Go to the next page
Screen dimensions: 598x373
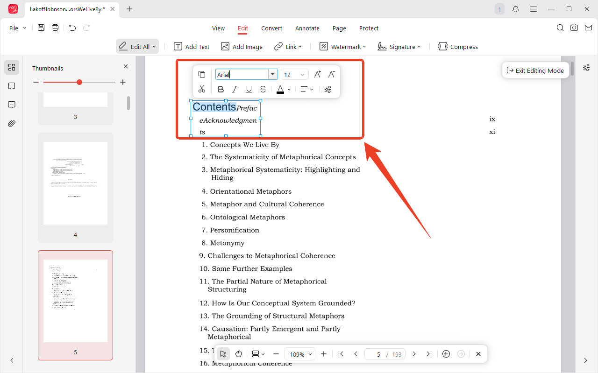click(x=414, y=354)
